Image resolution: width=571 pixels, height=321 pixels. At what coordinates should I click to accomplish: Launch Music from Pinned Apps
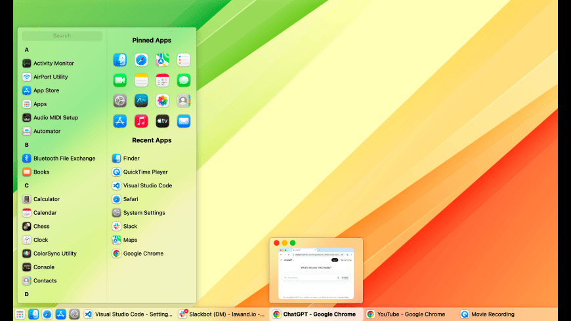(141, 121)
